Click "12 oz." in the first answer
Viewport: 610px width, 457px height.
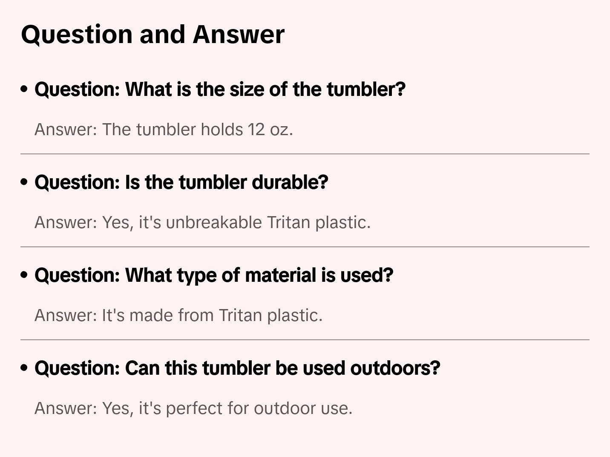coord(270,129)
